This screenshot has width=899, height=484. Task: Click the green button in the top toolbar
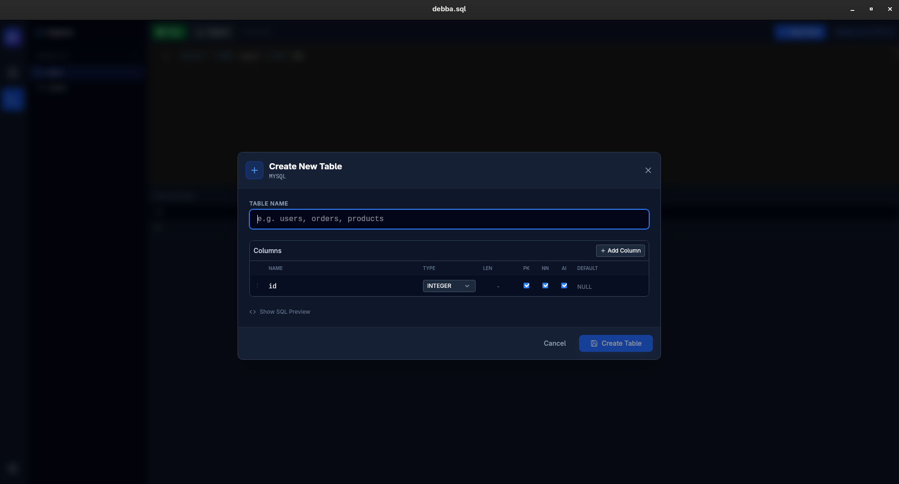(x=169, y=32)
